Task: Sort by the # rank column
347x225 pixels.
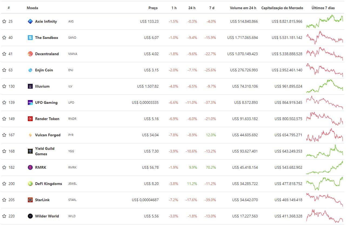Action: pyautogui.click(x=9, y=8)
